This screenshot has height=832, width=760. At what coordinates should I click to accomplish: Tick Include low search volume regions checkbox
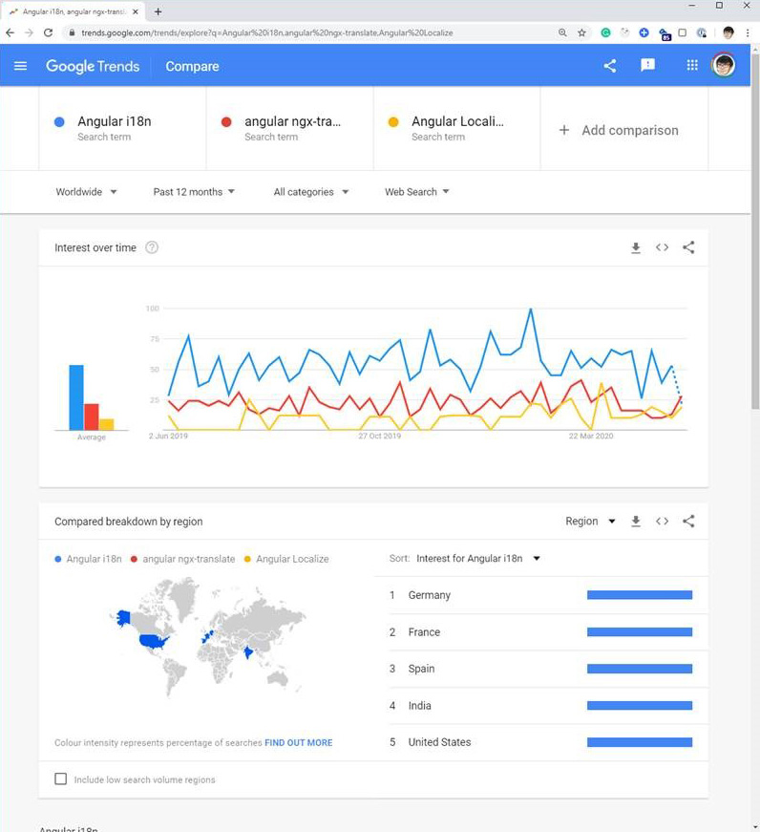(61, 779)
